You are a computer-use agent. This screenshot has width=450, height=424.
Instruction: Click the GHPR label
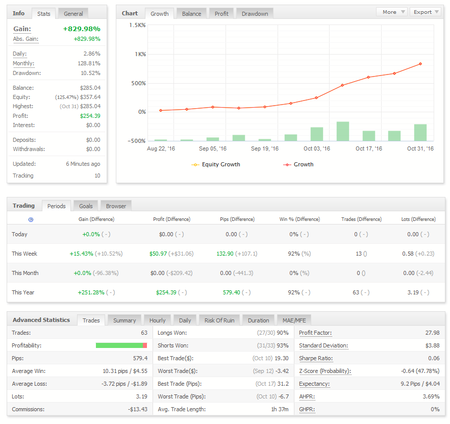tap(307, 409)
